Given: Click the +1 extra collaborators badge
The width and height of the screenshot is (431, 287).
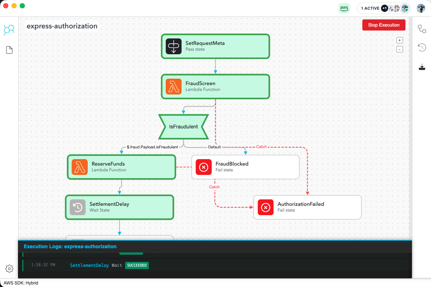Looking at the screenshot, I should (x=385, y=8).
